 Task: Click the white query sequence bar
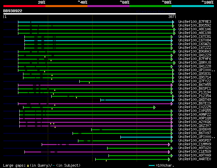[89, 14]
